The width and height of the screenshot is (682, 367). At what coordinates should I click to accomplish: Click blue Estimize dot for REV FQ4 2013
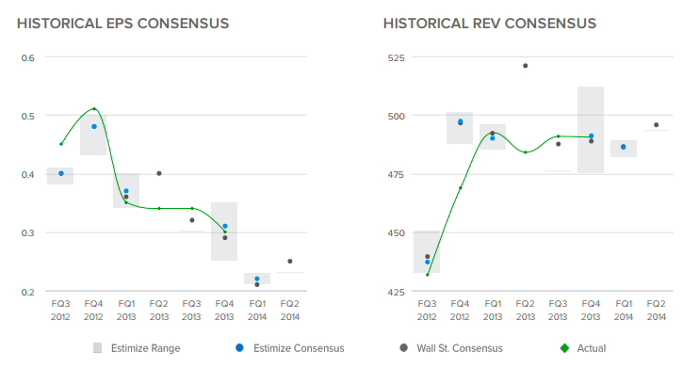pos(591,136)
